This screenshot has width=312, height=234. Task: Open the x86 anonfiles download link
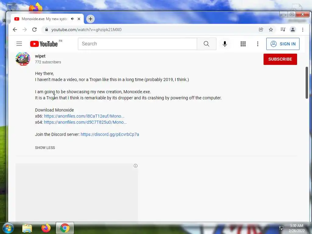click(84, 116)
